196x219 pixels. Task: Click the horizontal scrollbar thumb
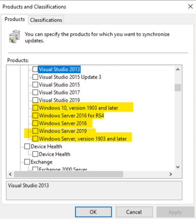pyautogui.click(x=69, y=174)
